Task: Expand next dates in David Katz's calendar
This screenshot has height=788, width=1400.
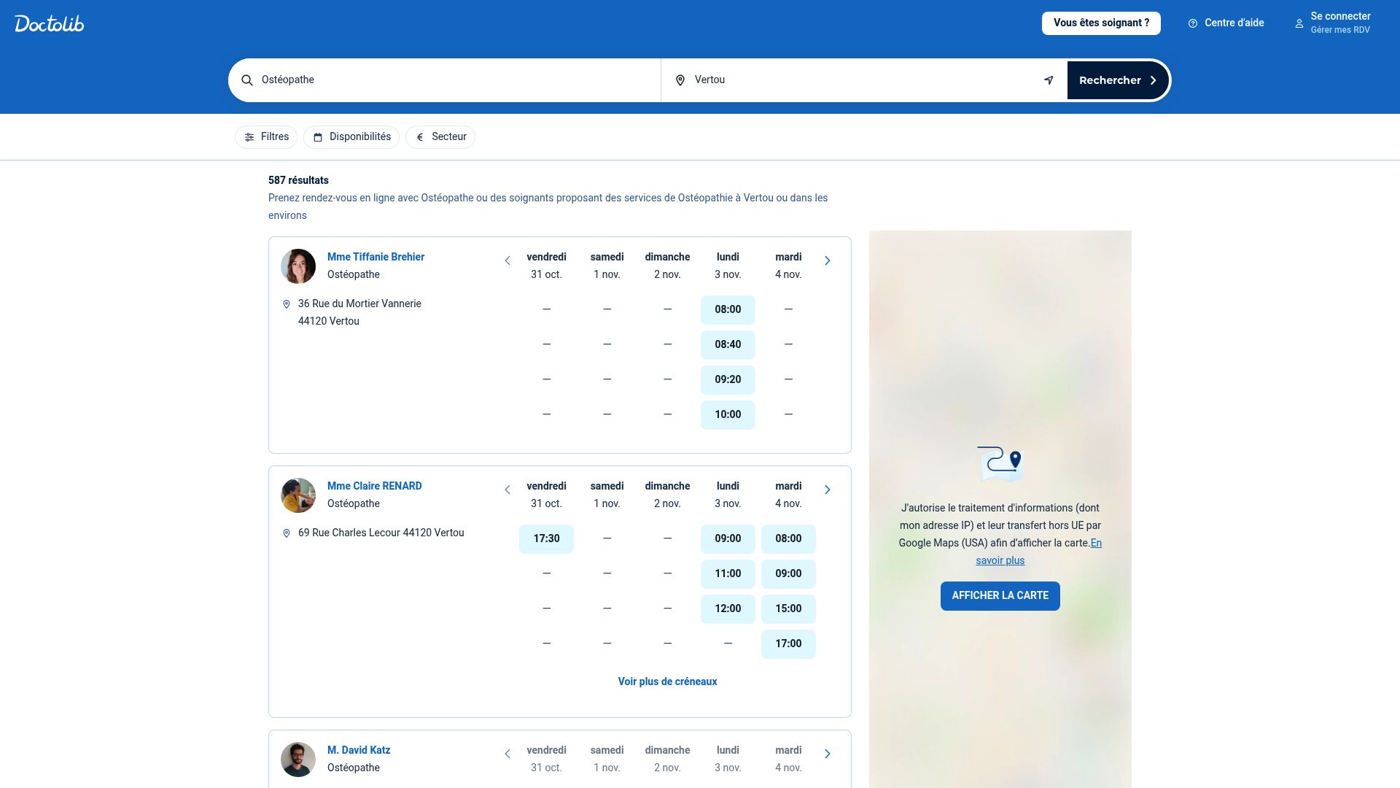Action: point(828,753)
